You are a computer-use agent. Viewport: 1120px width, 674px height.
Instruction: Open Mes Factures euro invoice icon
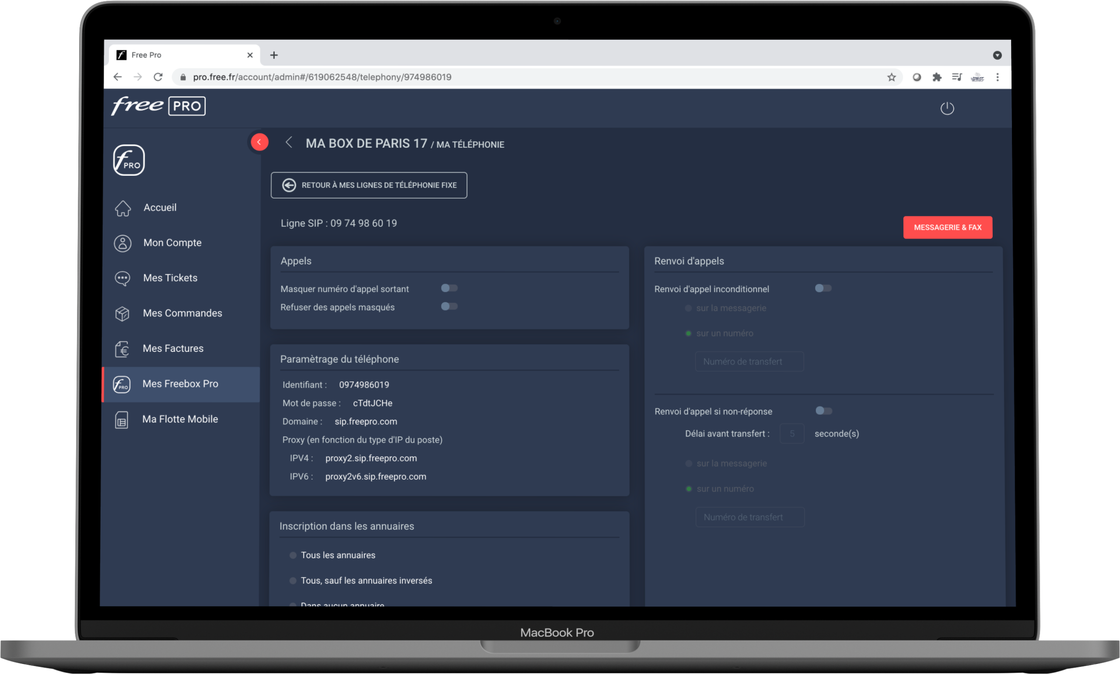tap(122, 349)
